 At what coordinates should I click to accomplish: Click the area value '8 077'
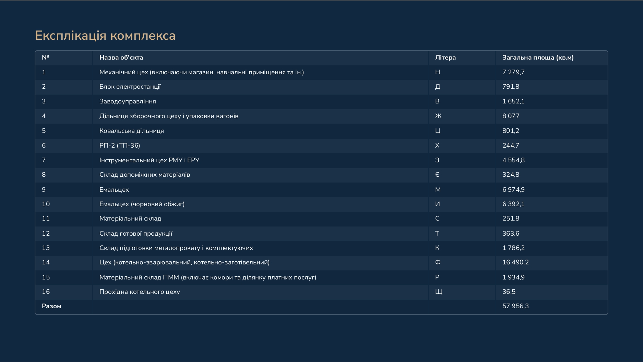pos(511,116)
